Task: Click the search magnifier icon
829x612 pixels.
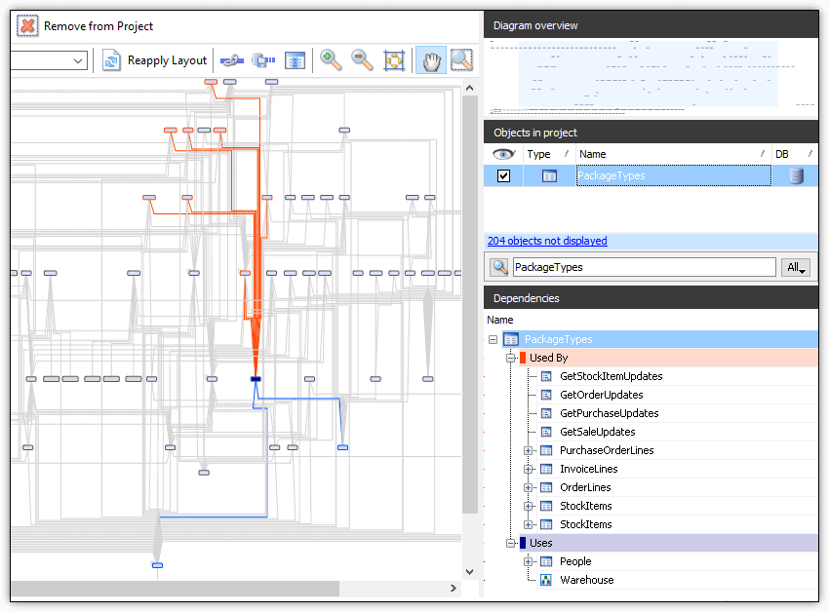Action: click(x=500, y=267)
